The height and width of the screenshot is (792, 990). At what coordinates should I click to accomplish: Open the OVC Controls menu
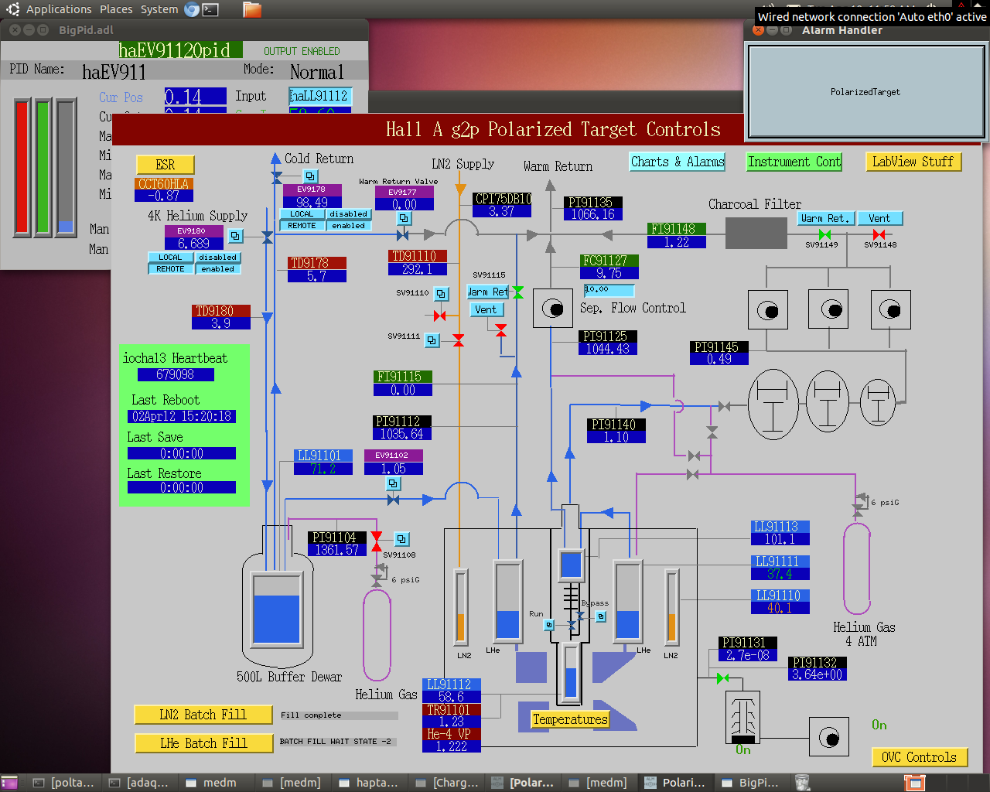[x=919, y=757]
